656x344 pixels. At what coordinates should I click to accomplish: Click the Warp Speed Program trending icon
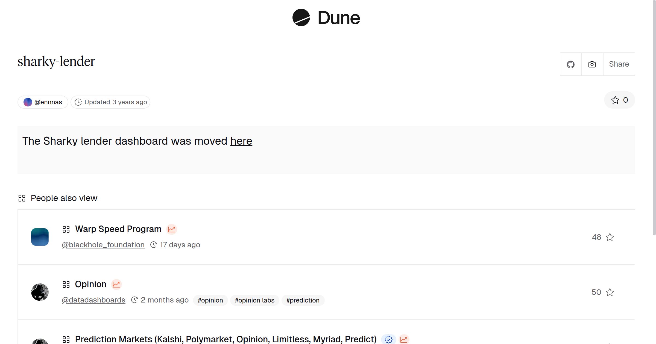tap(171, 229)
